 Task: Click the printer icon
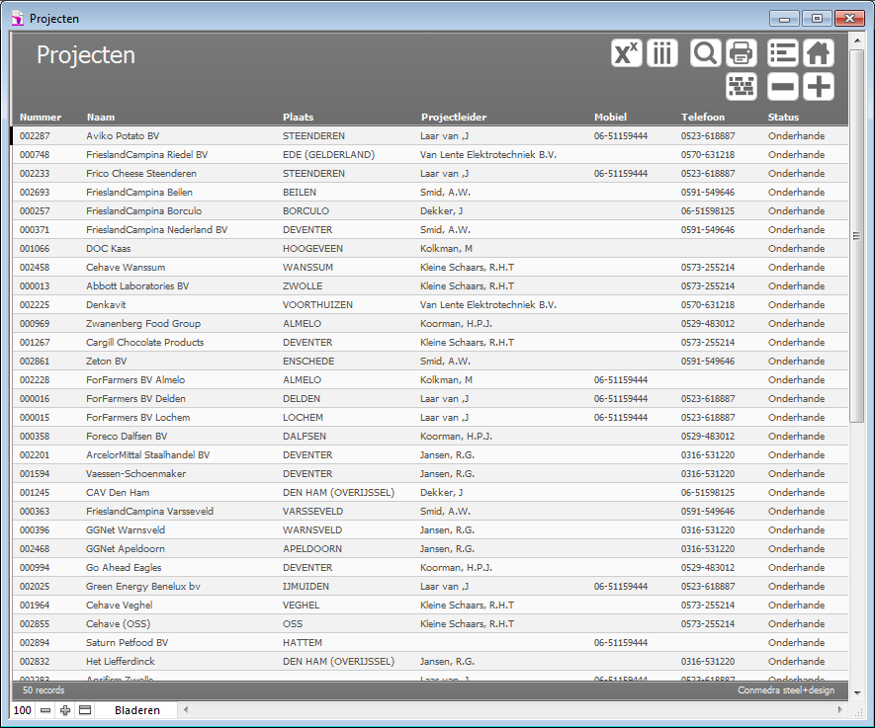[742, 53]
